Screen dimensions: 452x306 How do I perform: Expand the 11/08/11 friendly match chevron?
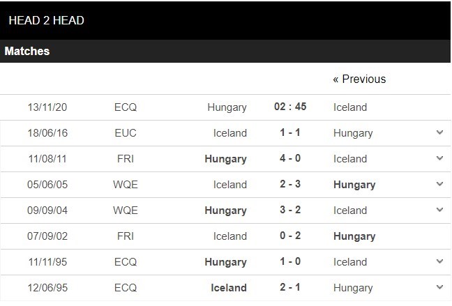tap(439, 158)
